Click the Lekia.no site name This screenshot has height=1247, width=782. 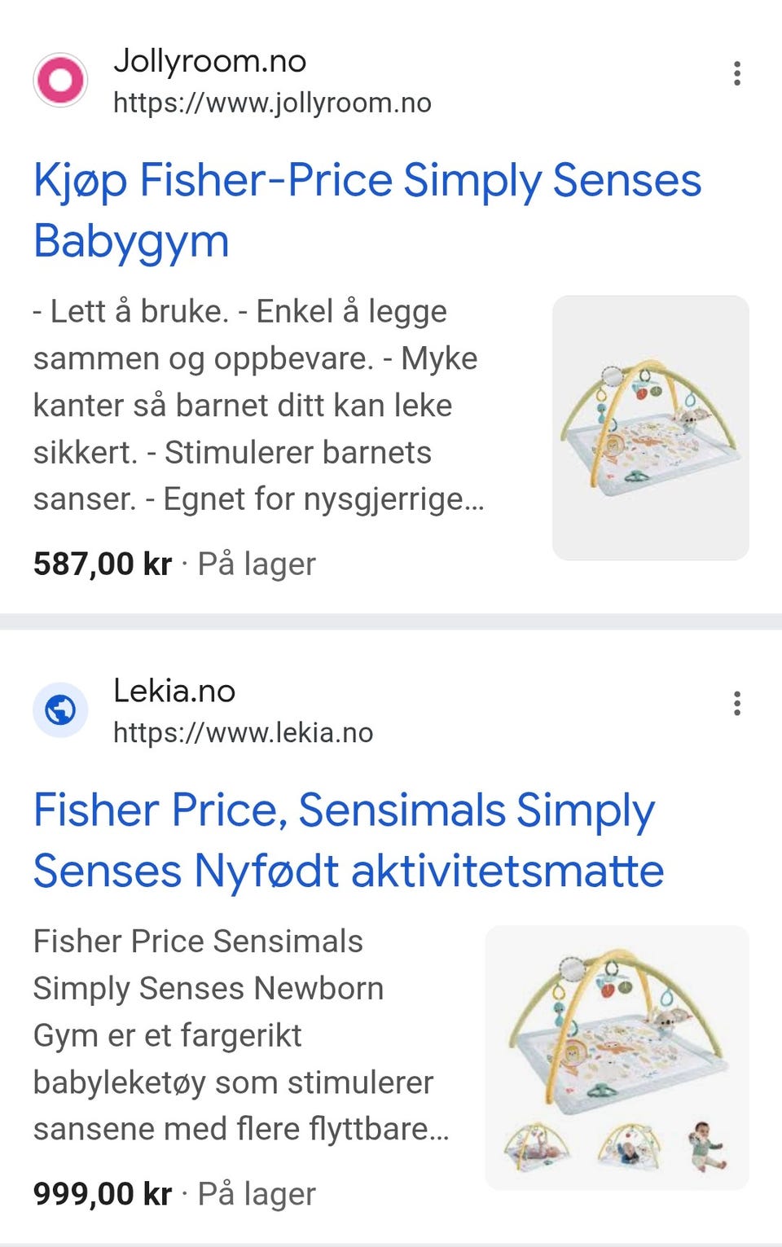[174, 691]
